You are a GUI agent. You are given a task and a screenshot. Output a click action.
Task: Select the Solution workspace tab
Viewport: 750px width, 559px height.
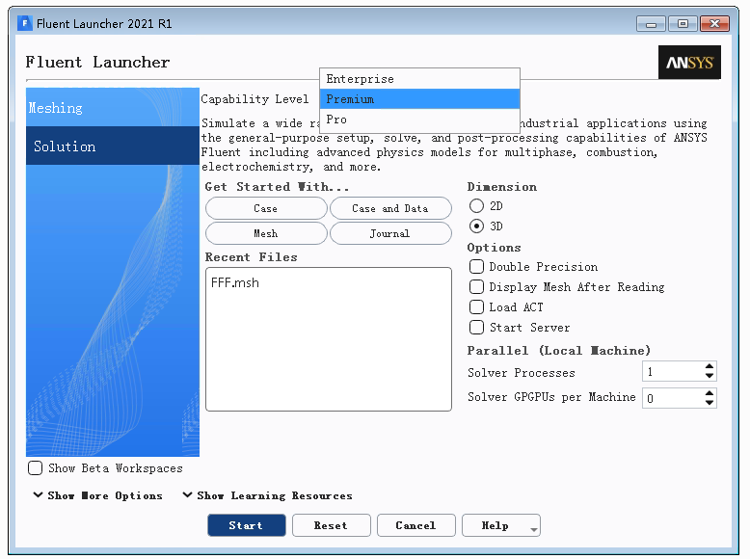point(112,146)
